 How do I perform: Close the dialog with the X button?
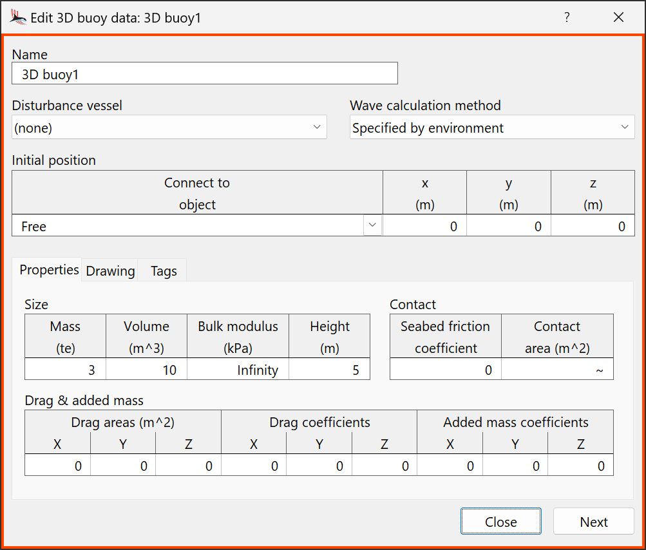tap(618, 17)
